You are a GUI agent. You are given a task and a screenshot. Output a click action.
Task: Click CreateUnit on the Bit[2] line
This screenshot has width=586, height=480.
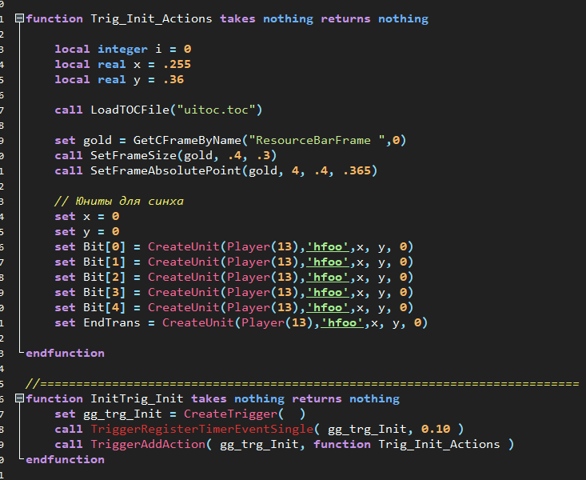(x=184, y=278)
